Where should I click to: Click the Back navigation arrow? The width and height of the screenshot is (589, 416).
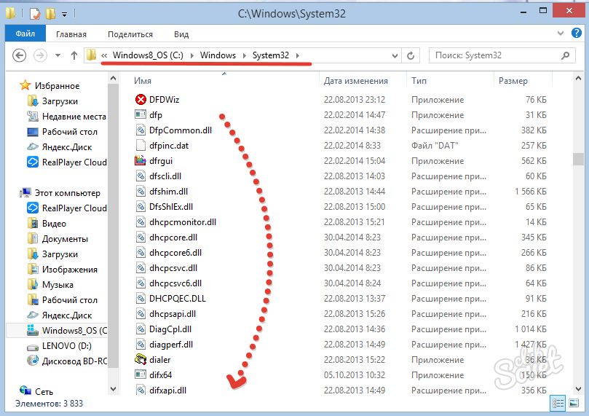click(19, 55)
